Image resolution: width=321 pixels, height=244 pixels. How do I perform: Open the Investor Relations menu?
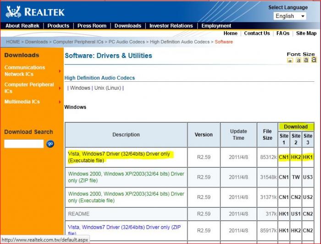pyautogui.click(x=171, y=26)
